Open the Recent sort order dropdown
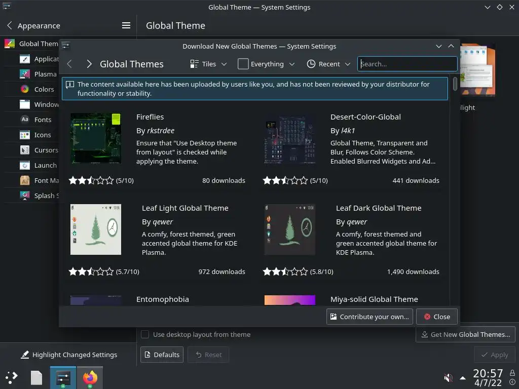Viewport: 519px width, 389px height. [x=328, y=64]
